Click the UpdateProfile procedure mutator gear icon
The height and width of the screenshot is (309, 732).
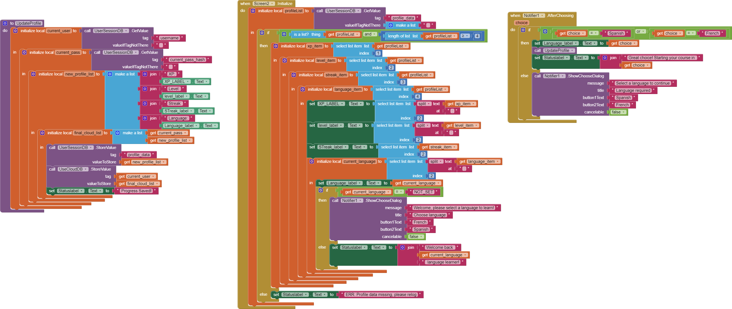pyautogui.click(x=5, y=23)
